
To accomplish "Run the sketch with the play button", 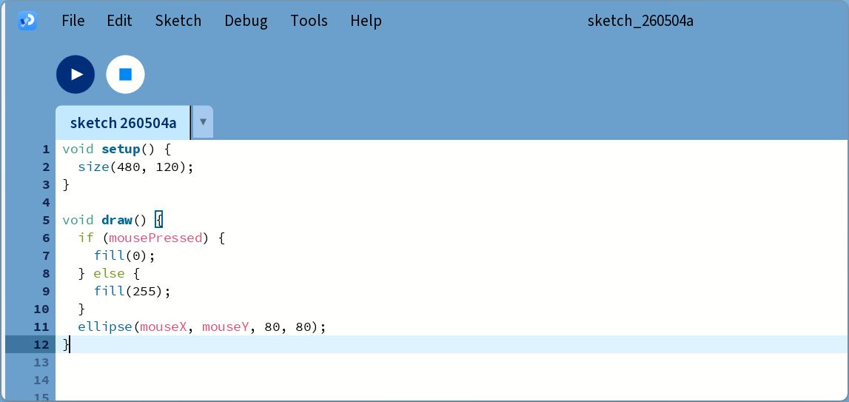I will [x=75, y=74].
